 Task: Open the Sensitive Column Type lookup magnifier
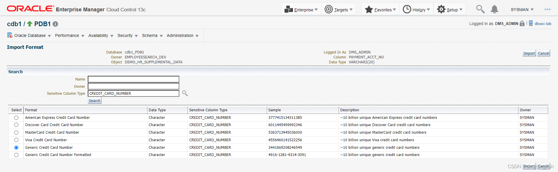(x=185, y=93)
